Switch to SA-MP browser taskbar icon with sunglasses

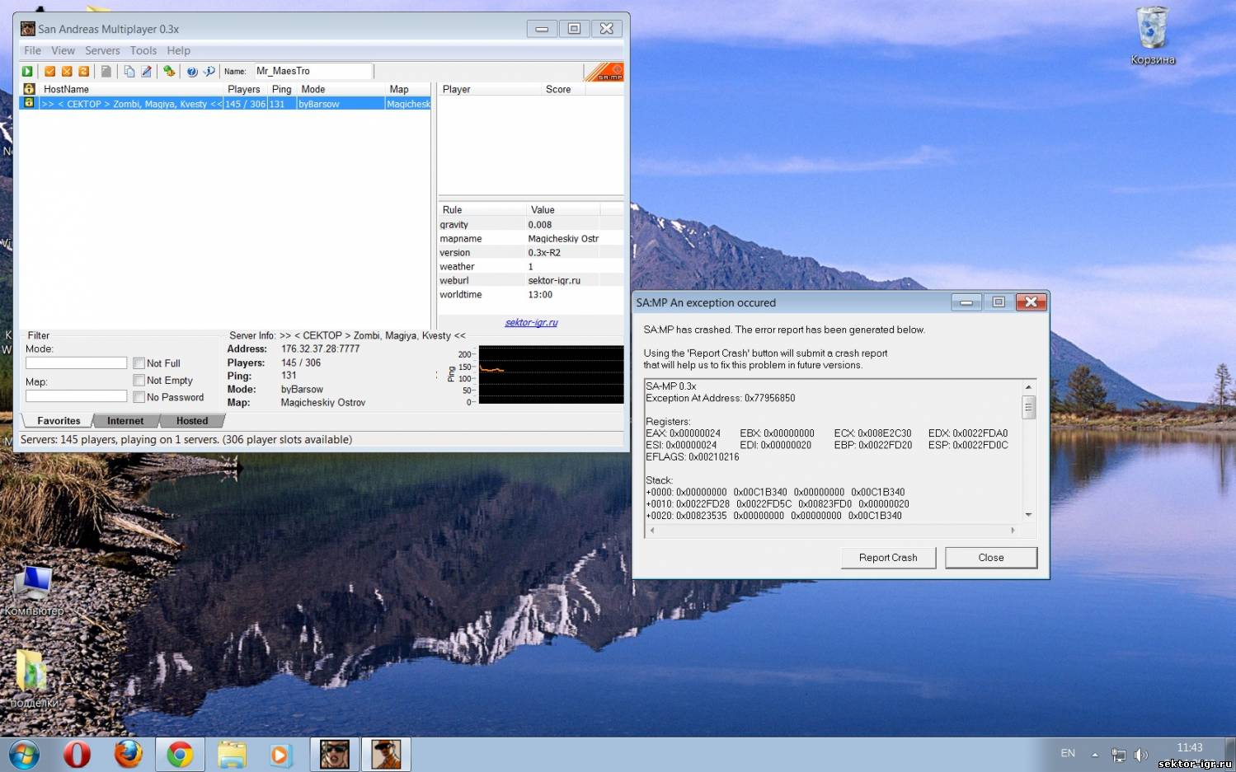coord(334,754)
